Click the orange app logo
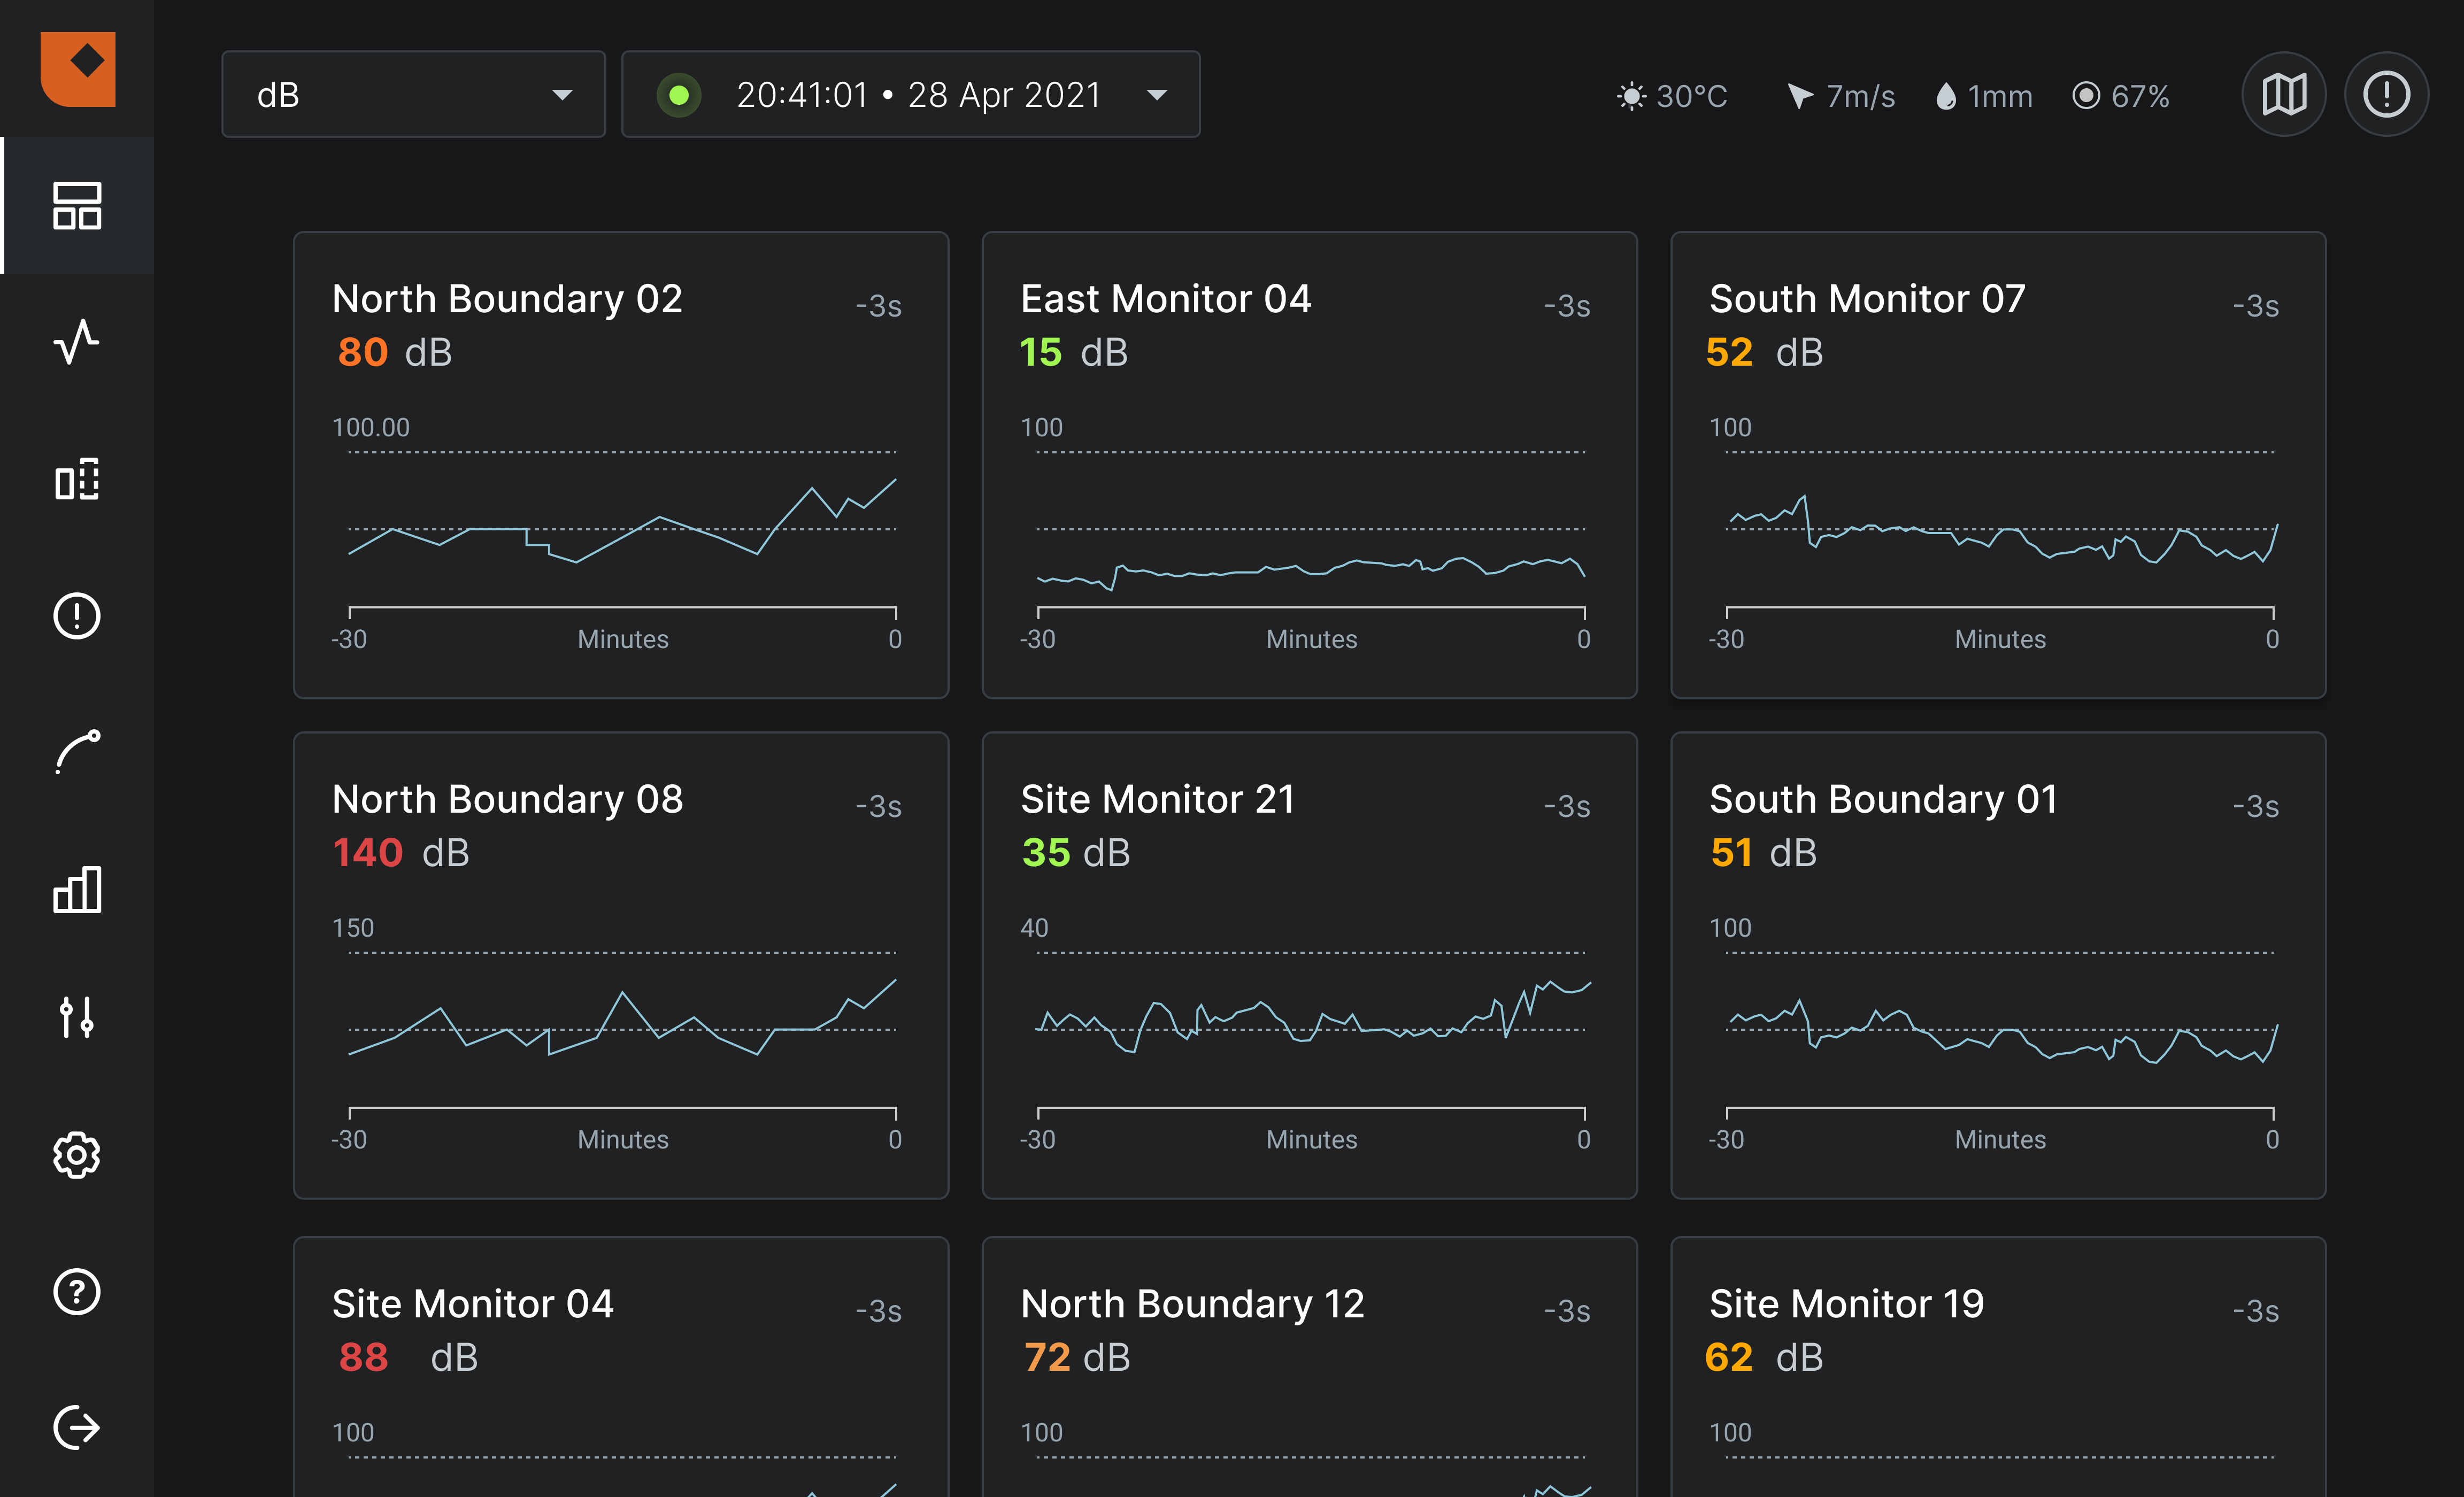 pyautogui.click(x=78, y=67)
